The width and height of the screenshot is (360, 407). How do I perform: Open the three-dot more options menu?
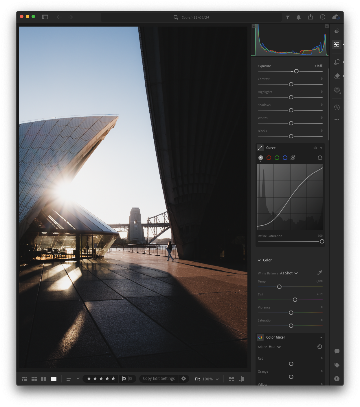tap(337, 119)
